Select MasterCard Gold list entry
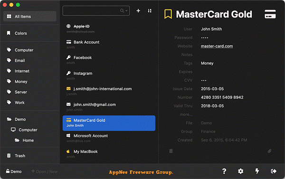Screen dimensions: 285x179 click(x=109, y=123)
